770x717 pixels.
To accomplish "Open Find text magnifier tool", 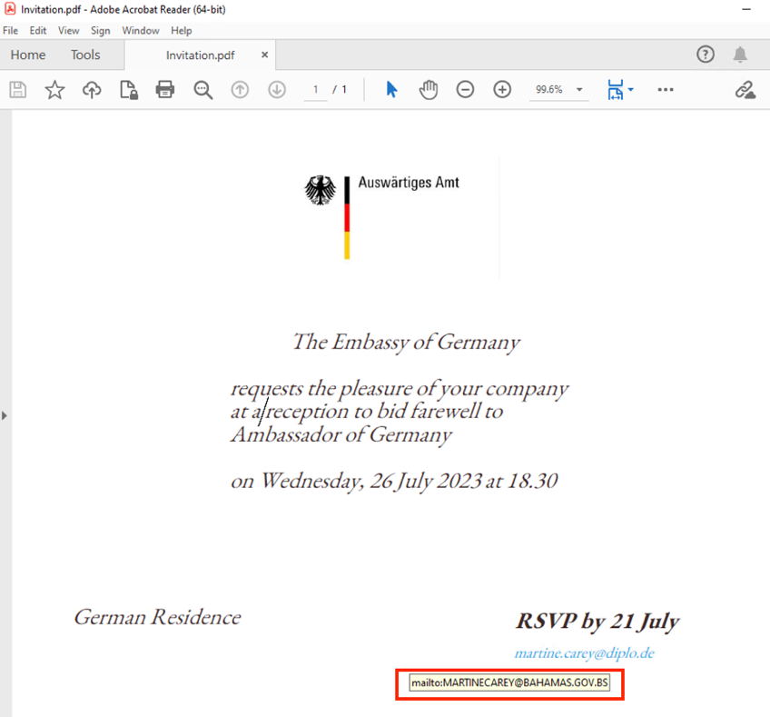I will (x=202, y=90).
